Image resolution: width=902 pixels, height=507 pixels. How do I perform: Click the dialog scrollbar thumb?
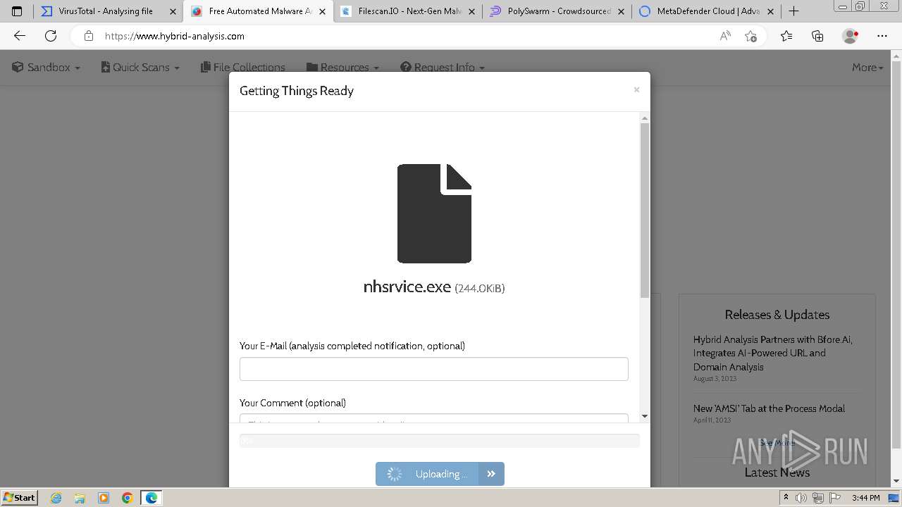point(644,210)
